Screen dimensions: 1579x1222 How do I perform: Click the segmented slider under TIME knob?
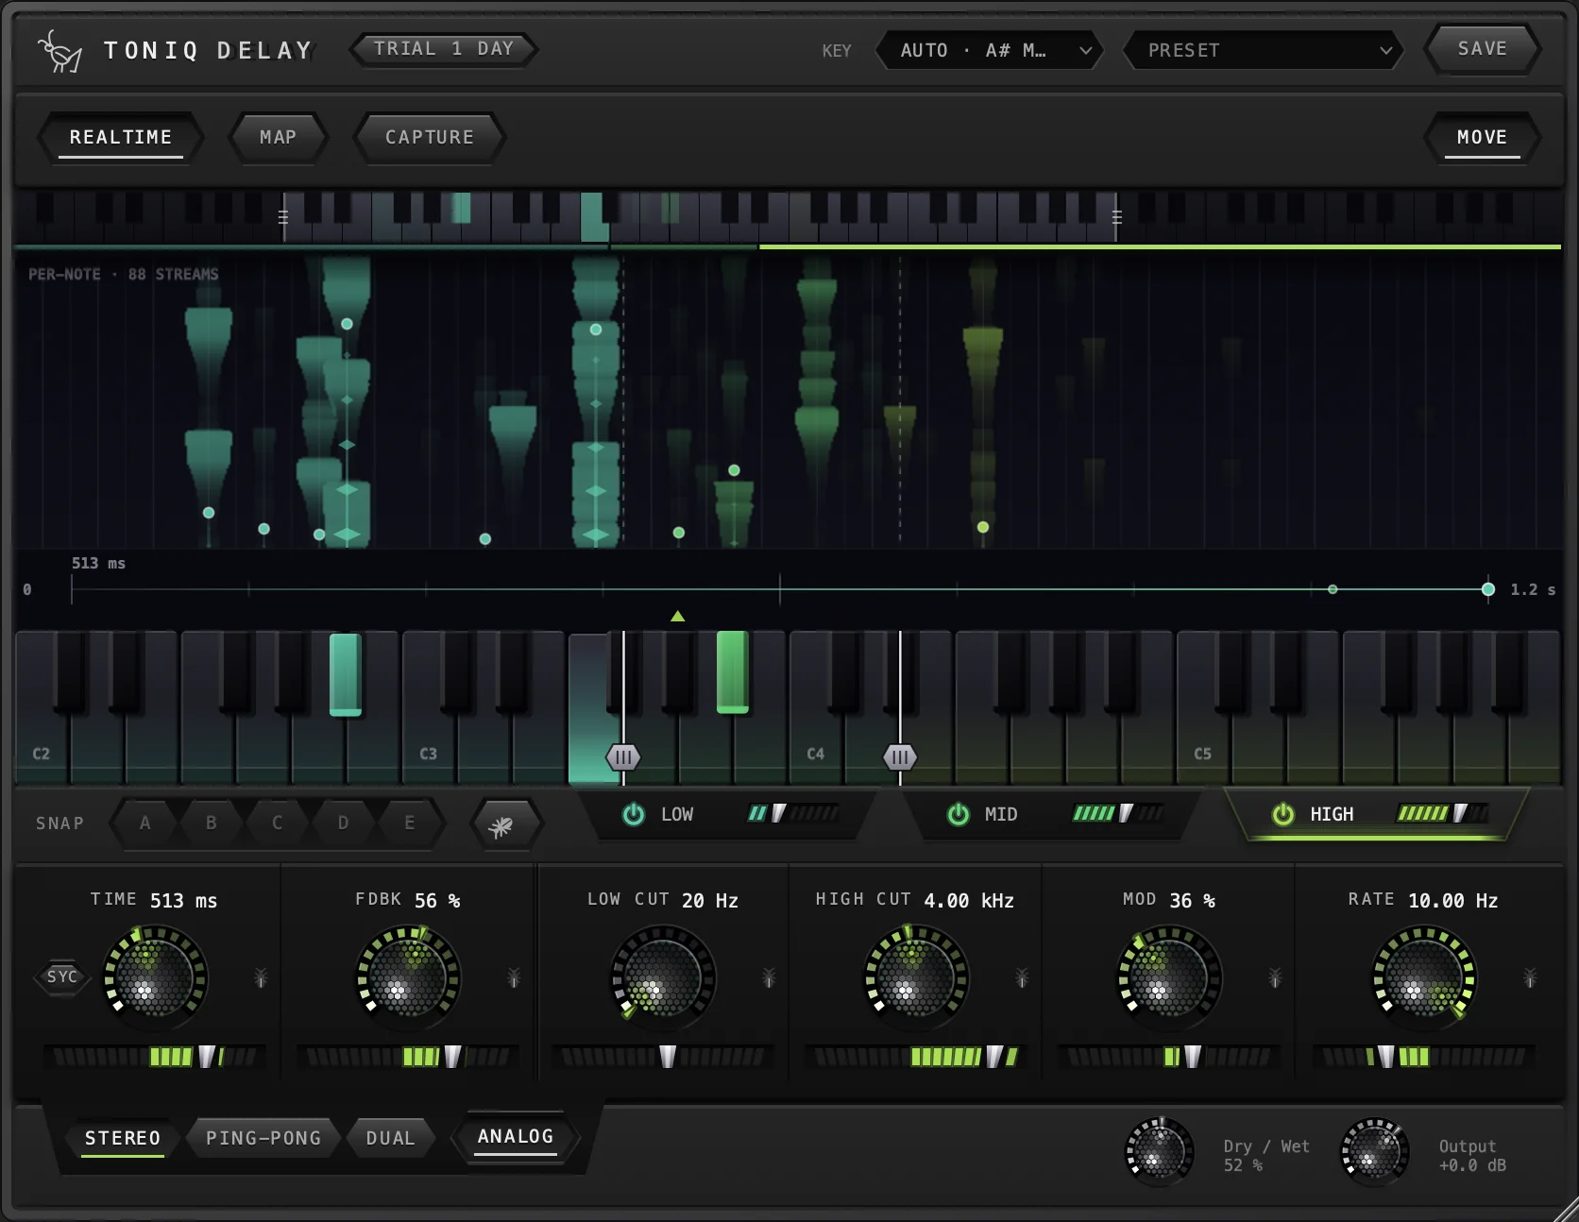155,1057
